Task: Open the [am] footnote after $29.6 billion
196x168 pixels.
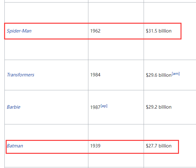Action: point(176,74)
